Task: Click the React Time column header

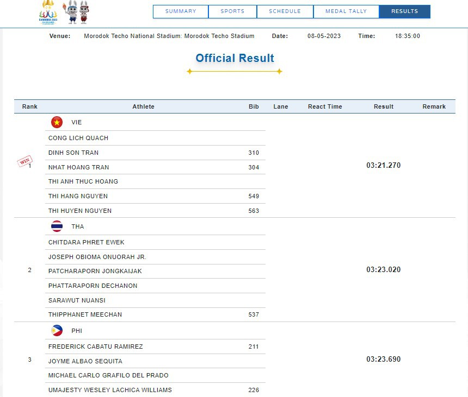Action: tap(325, 106)
